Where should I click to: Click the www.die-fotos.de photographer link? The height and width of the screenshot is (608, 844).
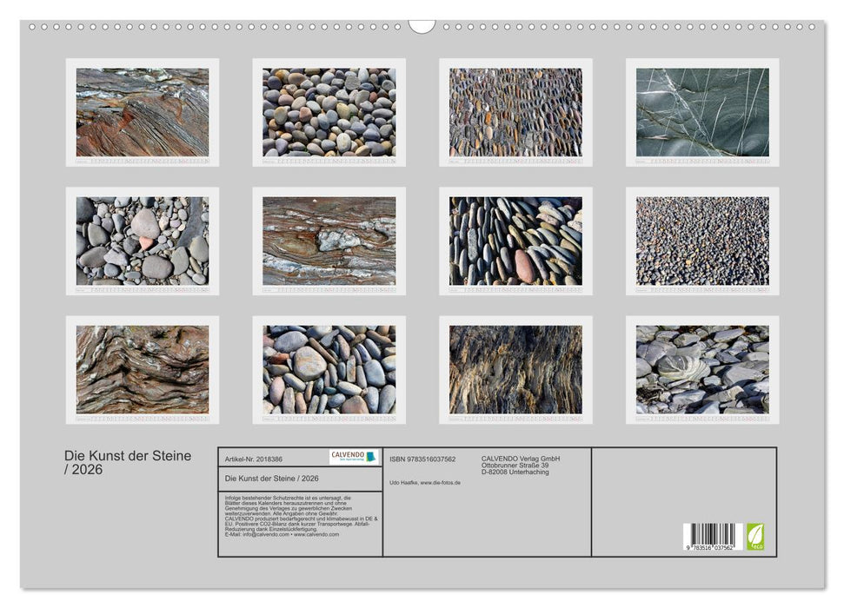tap(441, 482)
